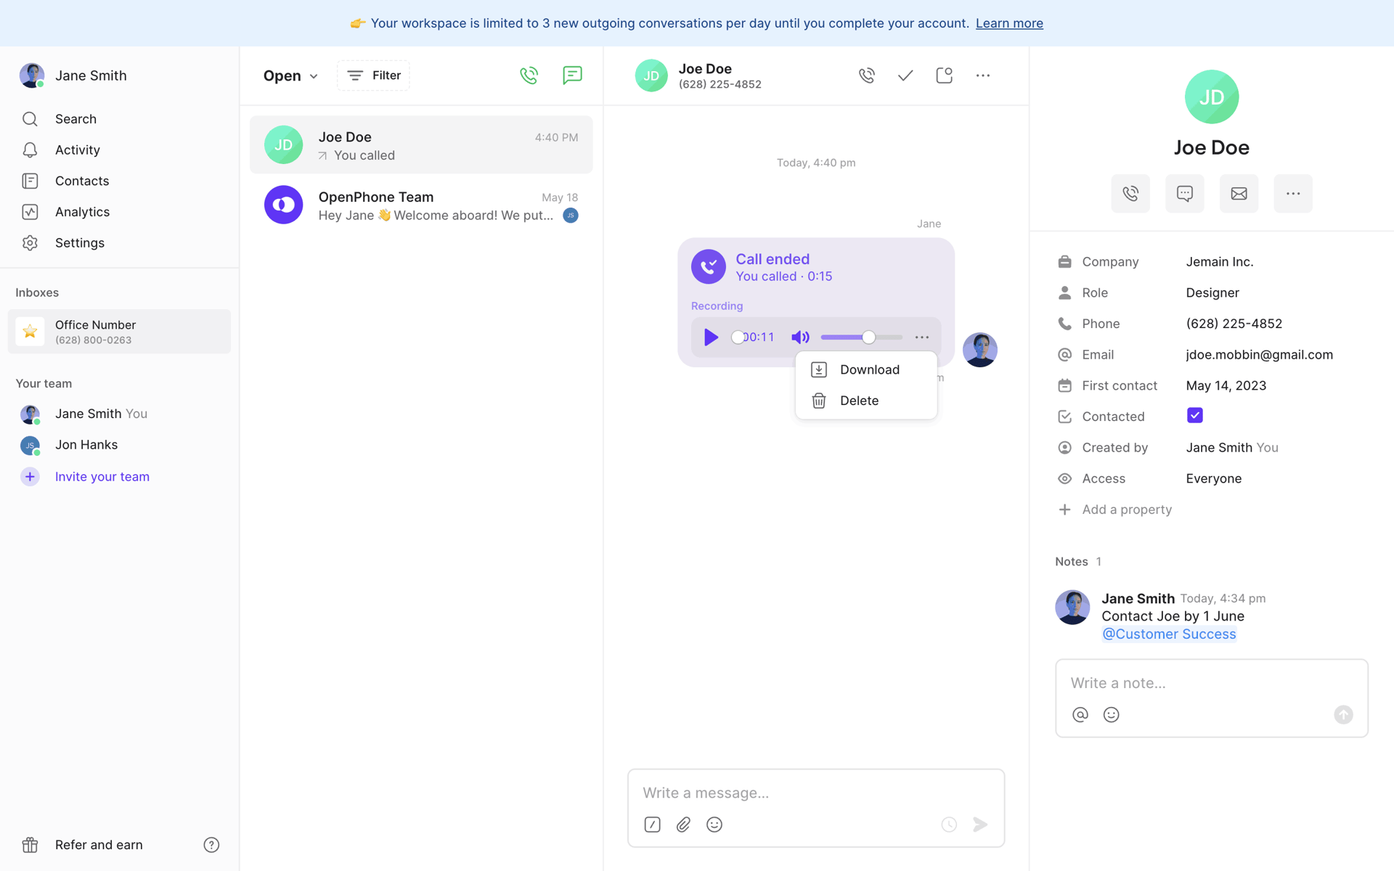Click the Write a message field
Image resolution: width=1394 pixels, height=871 pixels.
pyautogui.click(x=816, y=793)
